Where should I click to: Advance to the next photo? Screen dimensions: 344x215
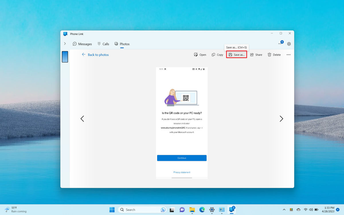pos(281,118)
